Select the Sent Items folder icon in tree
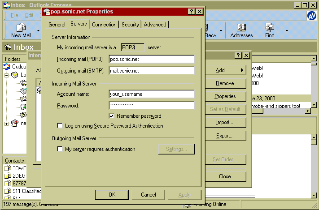319x210 pixels. pos(23,99)
